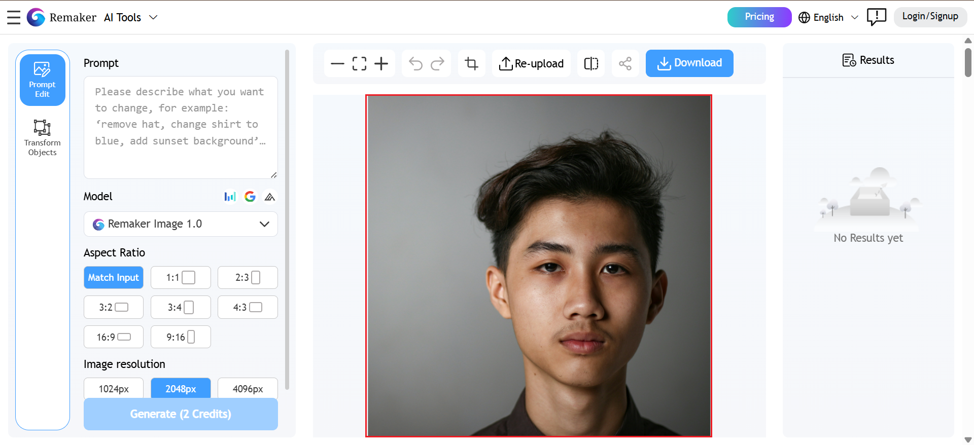Switch to Prompt Edit tab
The height and width of the screenshot is (445, 974).
coord(43,80)
